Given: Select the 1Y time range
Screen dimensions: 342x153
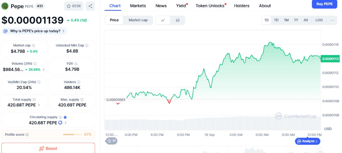Looking at the screenshot, I should pyautogui.click(x=296, y=20).
